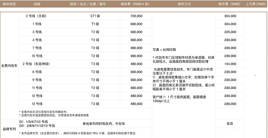
Task: Click the 线路 column header
Action: tap(37, 4)
